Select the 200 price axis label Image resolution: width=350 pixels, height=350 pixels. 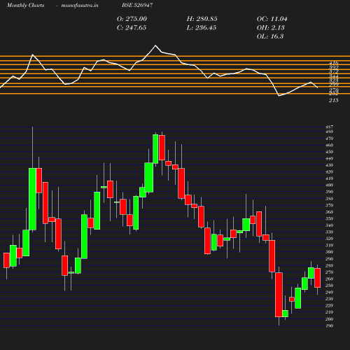click(330, 319)
